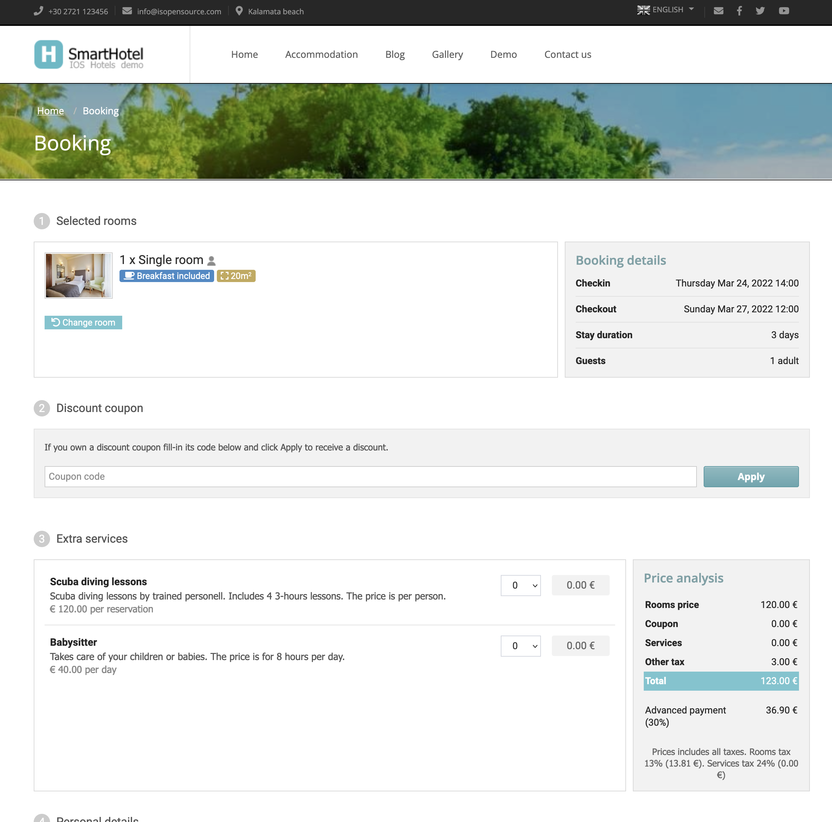
Task: Click the phone icon in top bar
Action: pos(38,11)
